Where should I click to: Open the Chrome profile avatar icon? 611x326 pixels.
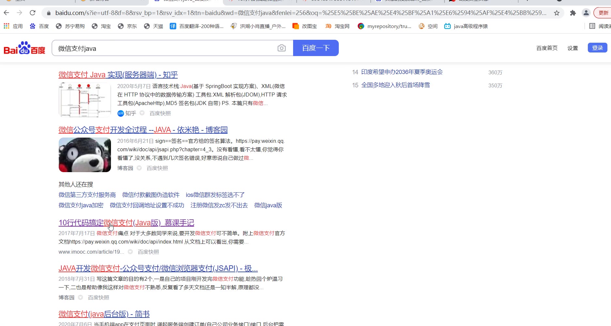click(x=586, y=13)
